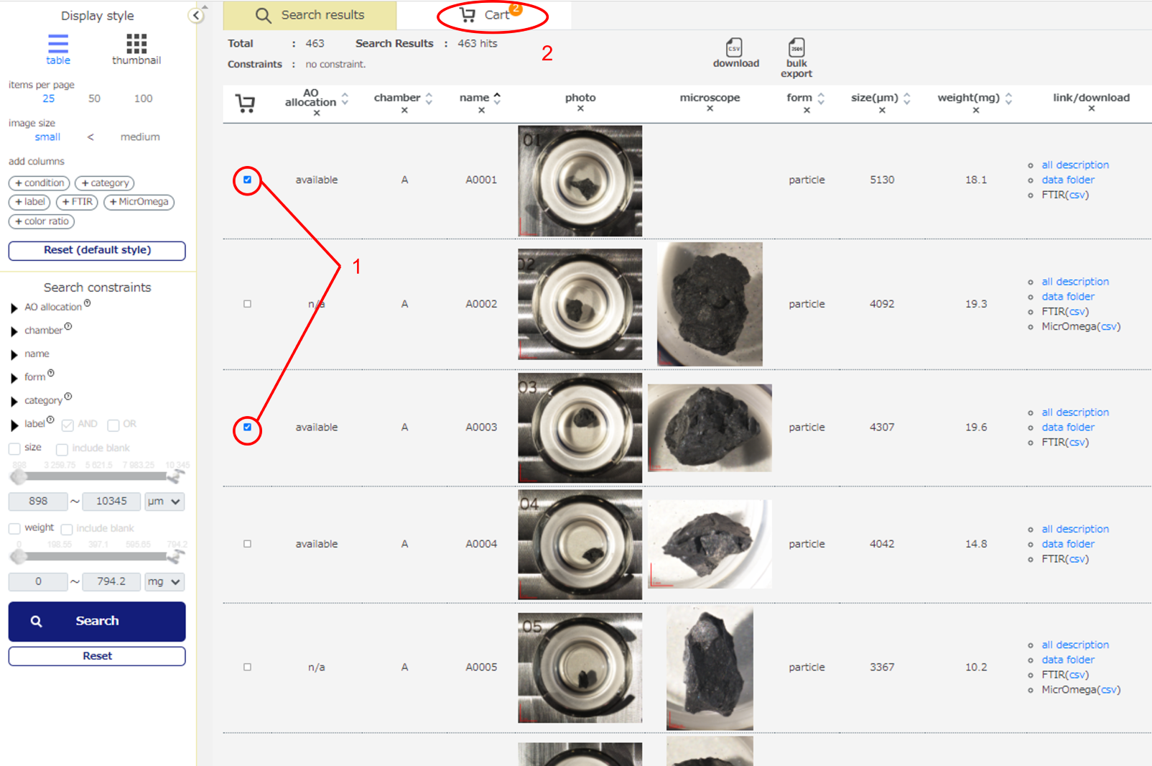
Task: Click the bulk export JSON icon
Action: 796,48
